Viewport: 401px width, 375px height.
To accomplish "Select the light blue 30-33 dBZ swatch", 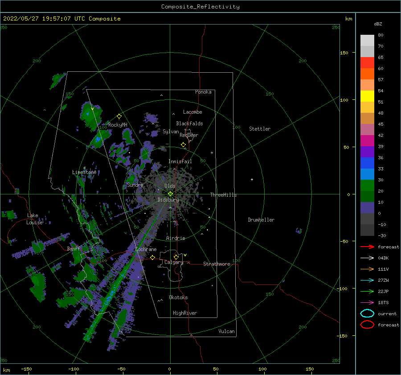I will click(x=367, y=174).
